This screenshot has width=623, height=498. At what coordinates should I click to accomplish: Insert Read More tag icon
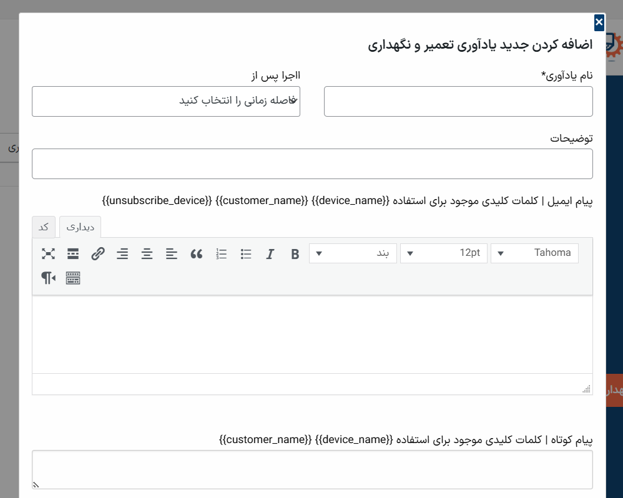click(72, 254)
